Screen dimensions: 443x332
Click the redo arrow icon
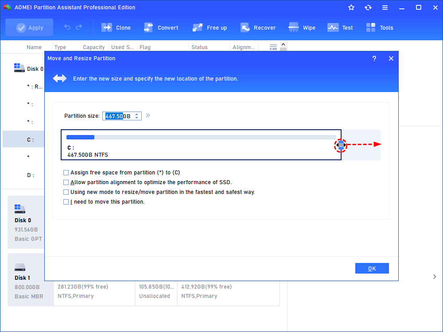pos(79,27)
